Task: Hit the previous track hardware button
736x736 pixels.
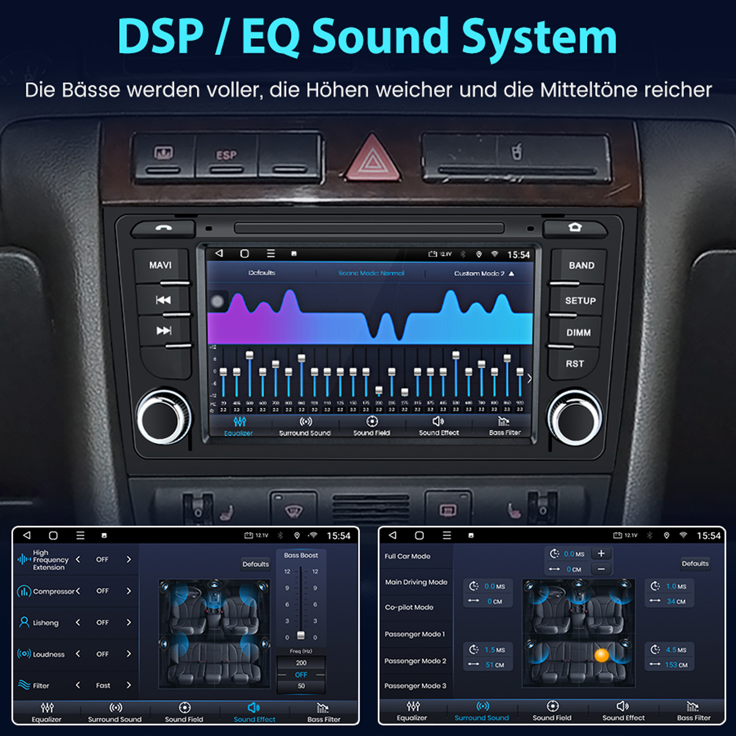Action: pos(163,300)
